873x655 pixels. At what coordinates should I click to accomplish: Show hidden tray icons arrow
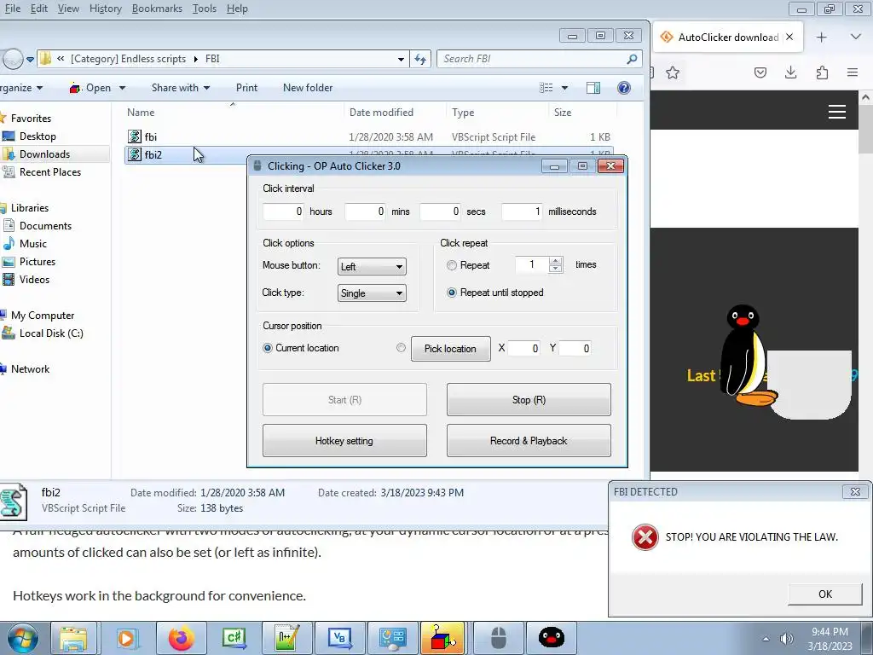click(x=766, y=639)
